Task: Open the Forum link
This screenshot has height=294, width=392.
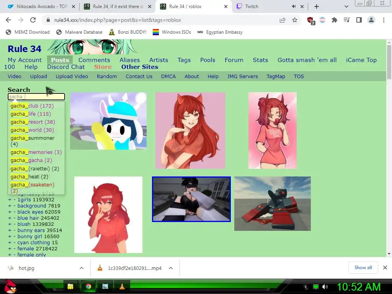Action: [234, 60]
